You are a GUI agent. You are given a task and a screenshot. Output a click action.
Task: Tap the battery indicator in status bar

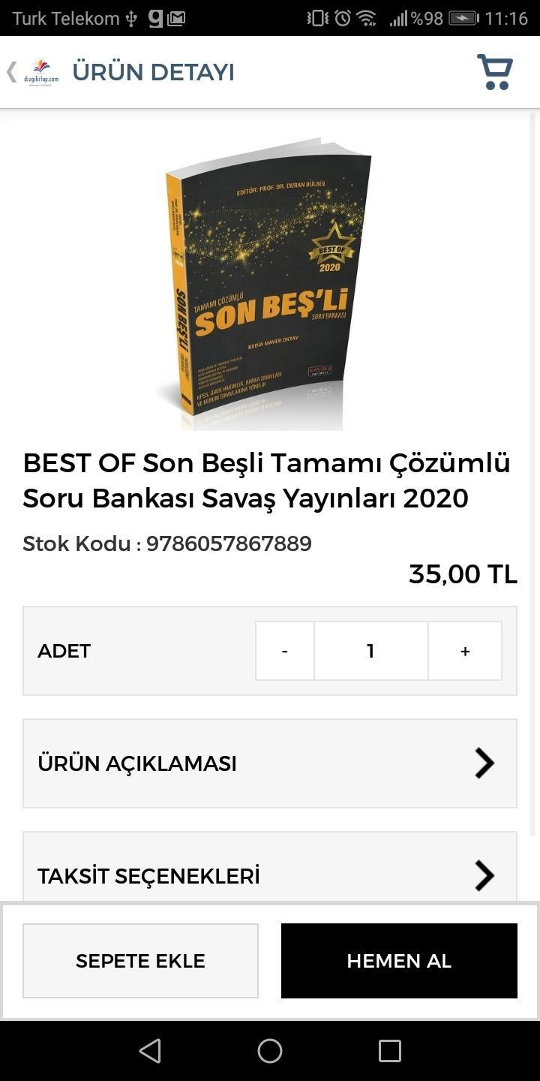463,18
